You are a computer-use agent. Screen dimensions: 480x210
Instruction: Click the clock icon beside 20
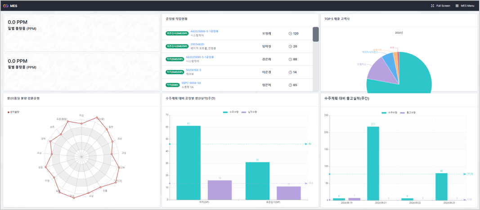coord(290,47)
